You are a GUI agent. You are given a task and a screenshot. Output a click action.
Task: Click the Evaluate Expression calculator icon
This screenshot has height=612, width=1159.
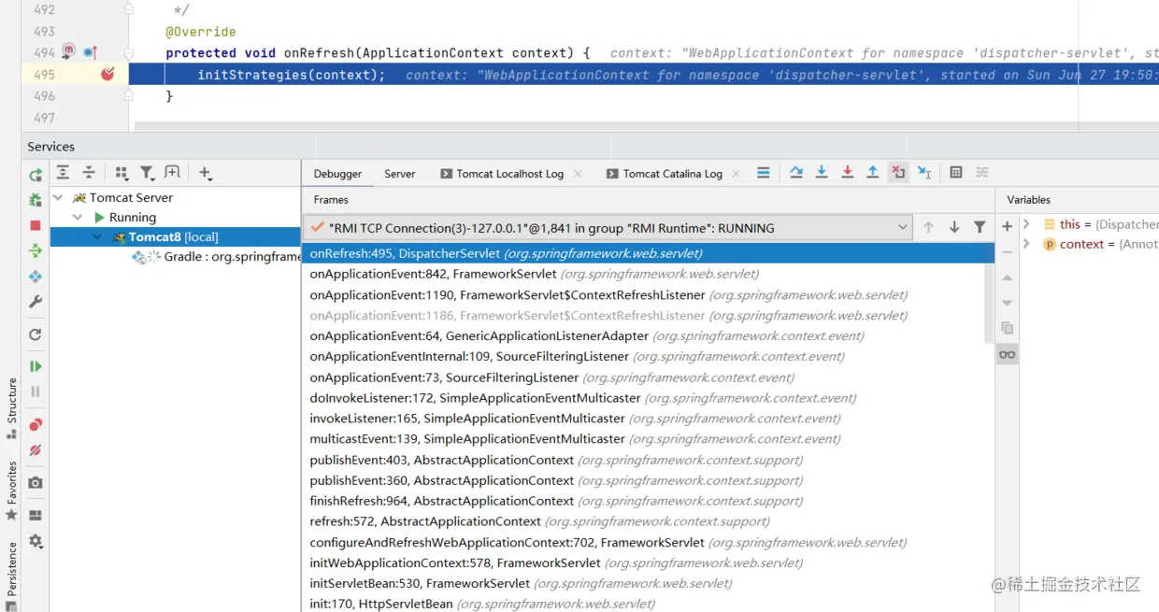(x=956, y=173)
